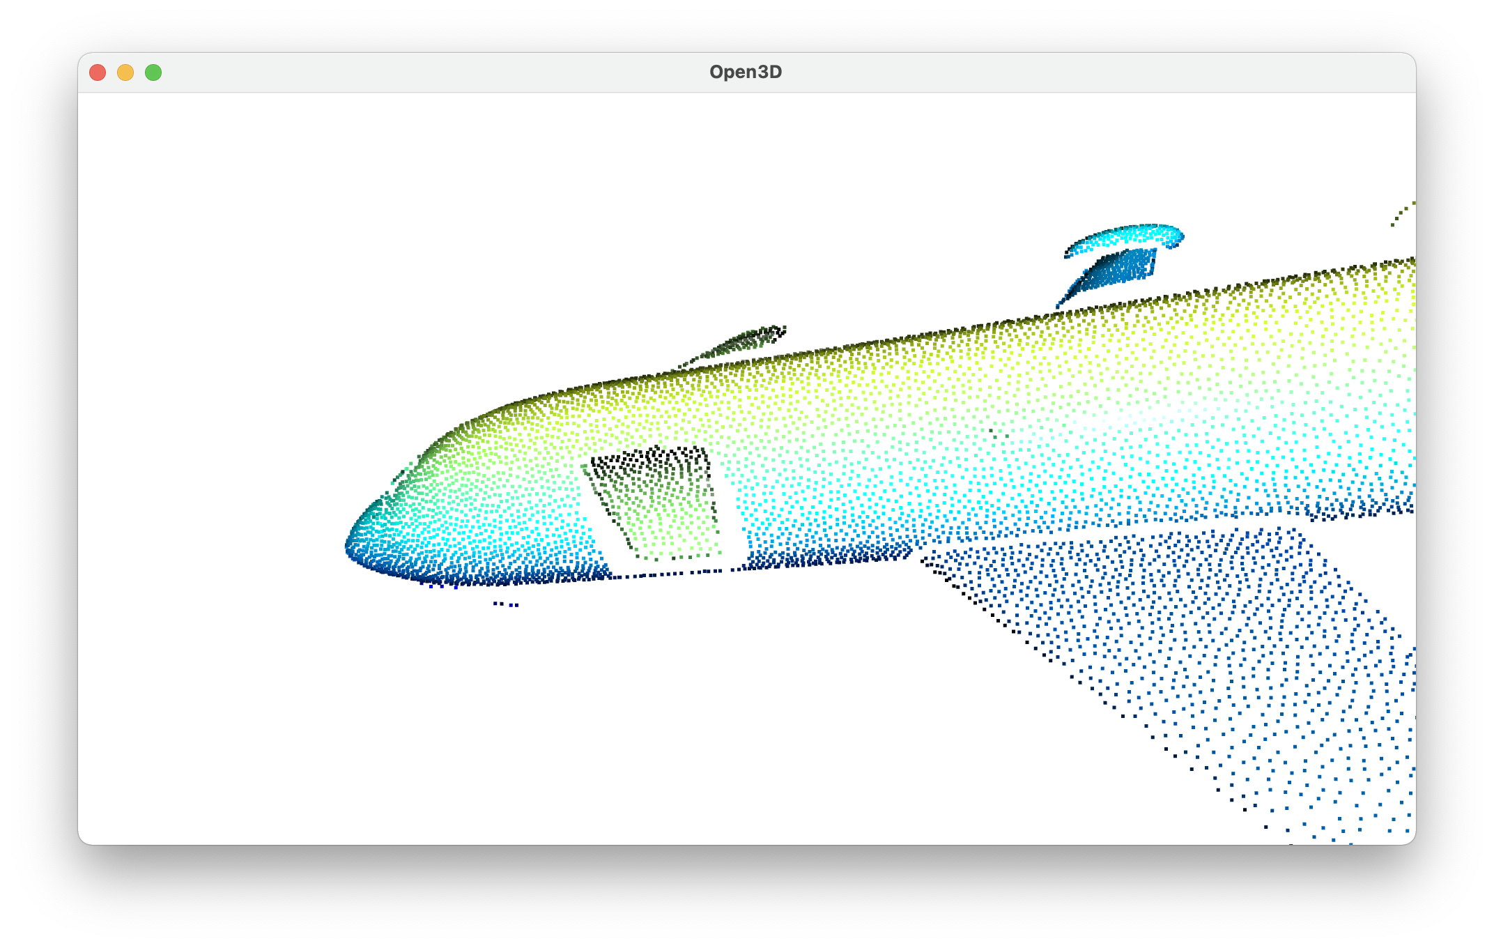Click the Open3D window title text
Image resolution: width=1494 pixels, height=948 pixels.
pyautogui.click(x=745, y=72)
